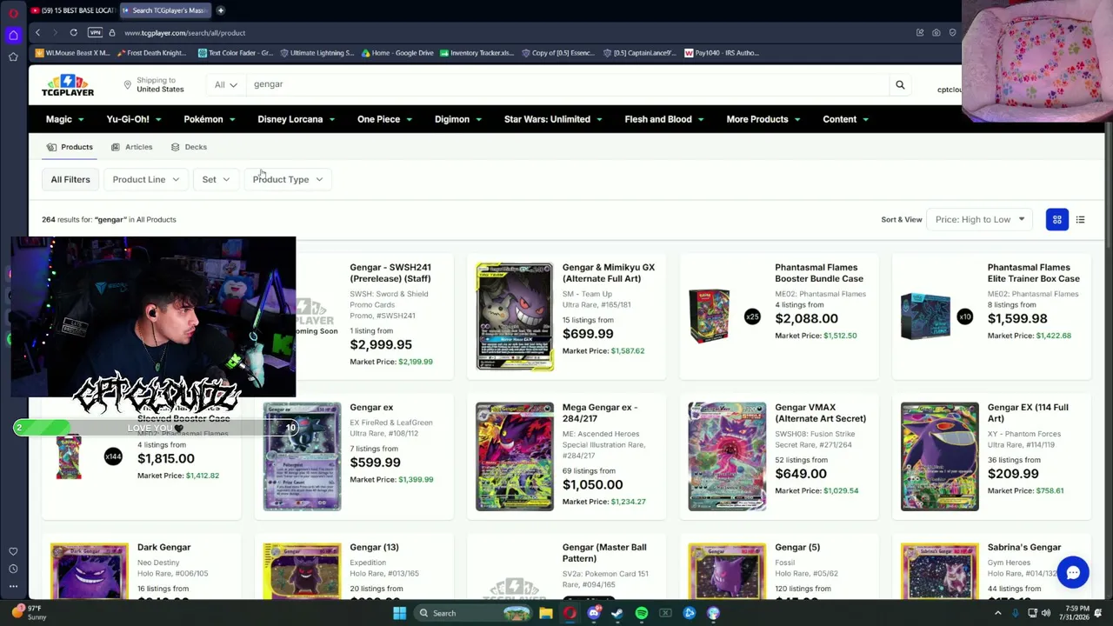Click the snapshot camera icon in address bar
The height and width of the screenshot is (626, 1113).
pos(936,33)
